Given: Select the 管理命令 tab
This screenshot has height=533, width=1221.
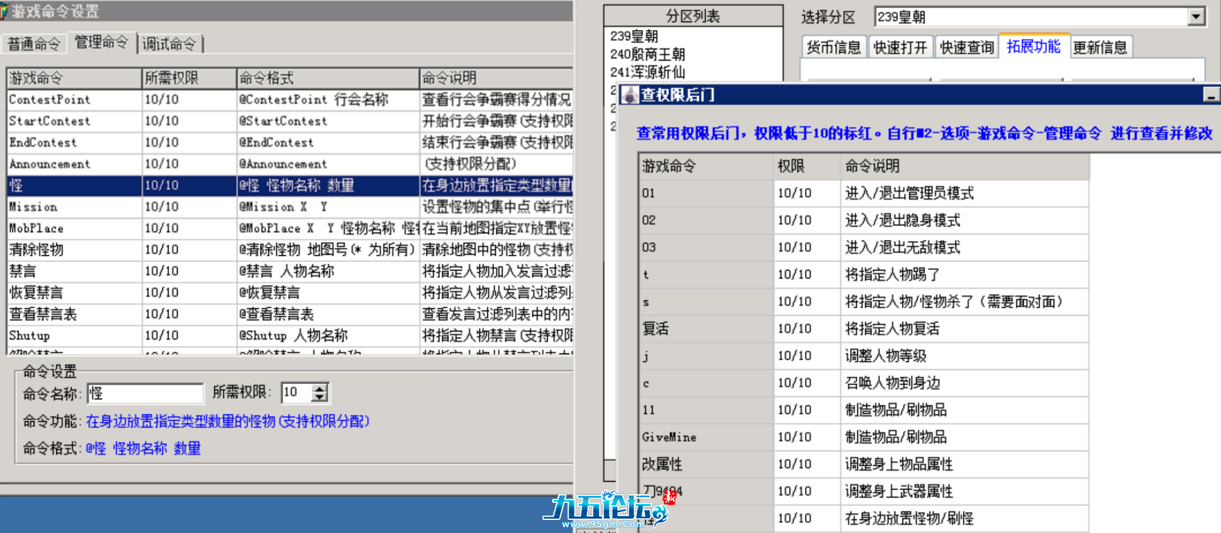Looking at the screenshot, I should coord(101,42).
